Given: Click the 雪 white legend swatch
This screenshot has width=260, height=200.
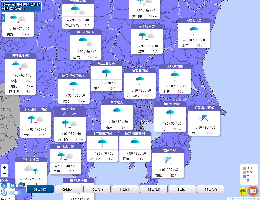Looking at the screenshot, I should [244, 181].
